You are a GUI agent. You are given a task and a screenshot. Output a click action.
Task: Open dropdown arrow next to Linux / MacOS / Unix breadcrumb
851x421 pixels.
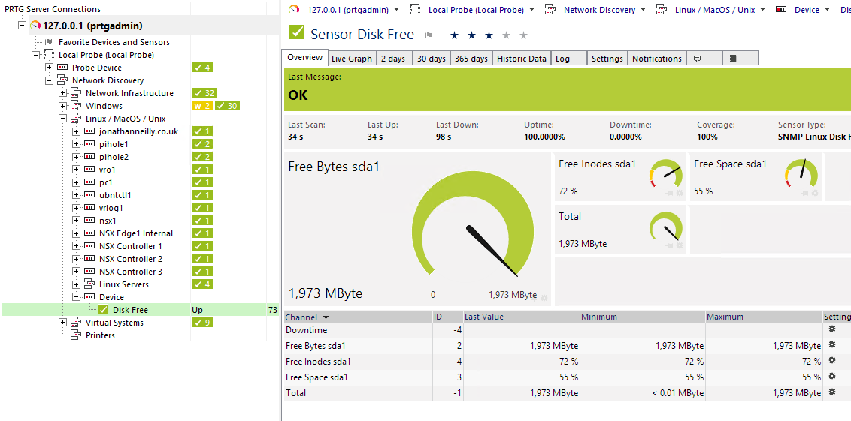[x=762, y=9]
